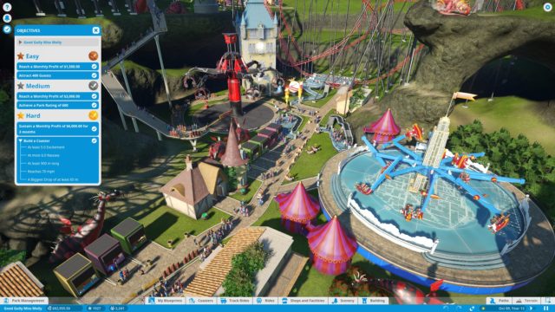Open the notifications bell icon
Viewport: 555px width, 312px height.
click(7, 18)
